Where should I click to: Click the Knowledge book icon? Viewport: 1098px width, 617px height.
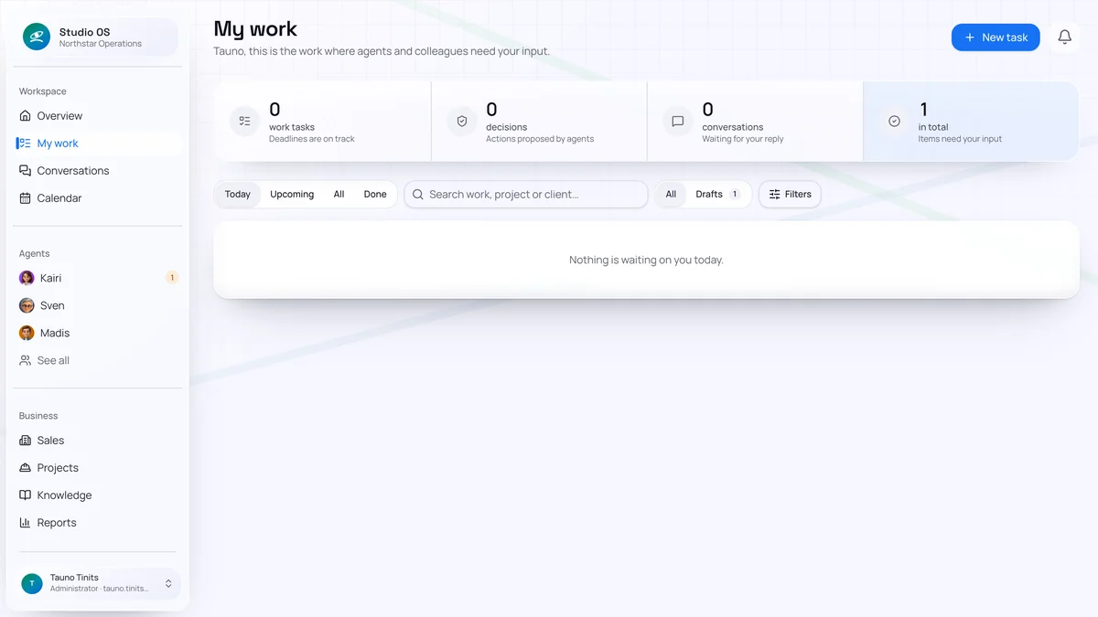[x=26, y=495]
